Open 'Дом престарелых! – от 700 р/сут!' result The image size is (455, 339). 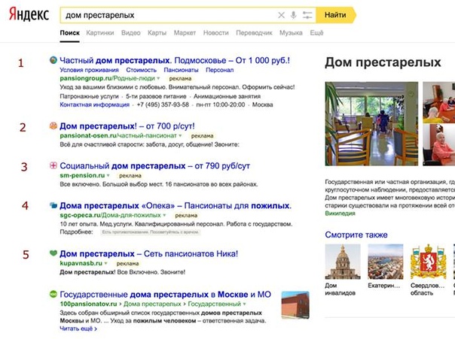click(127, 126)
